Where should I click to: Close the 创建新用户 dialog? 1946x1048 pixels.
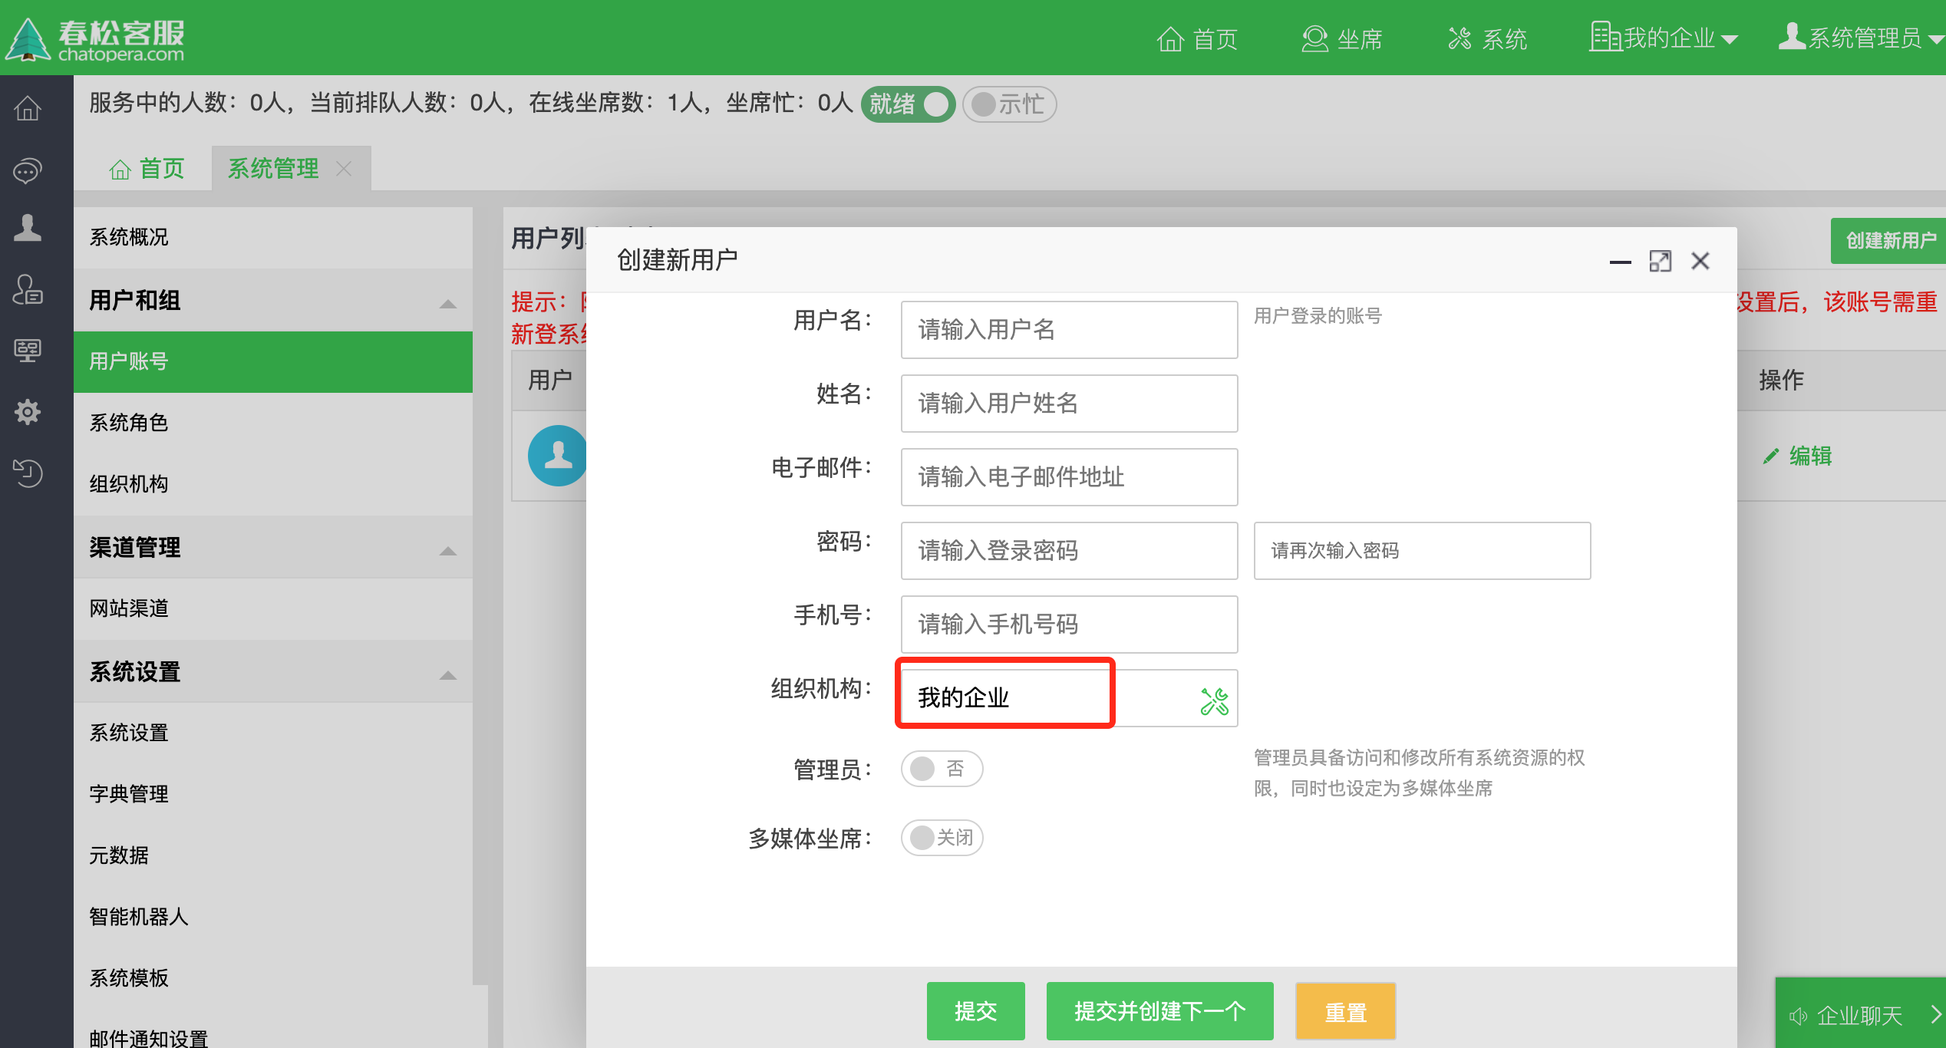1700,262
